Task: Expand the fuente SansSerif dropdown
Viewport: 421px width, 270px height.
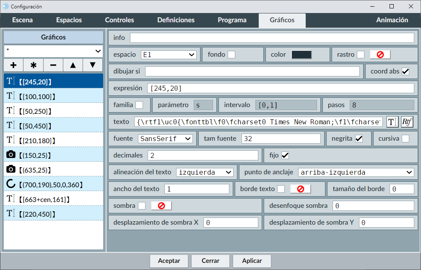Action: tap(165, 139)
